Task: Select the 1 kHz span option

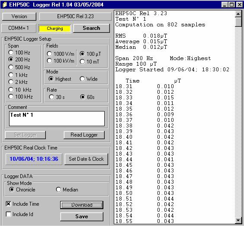Action: pyautogui.click(x=18, y=75)
